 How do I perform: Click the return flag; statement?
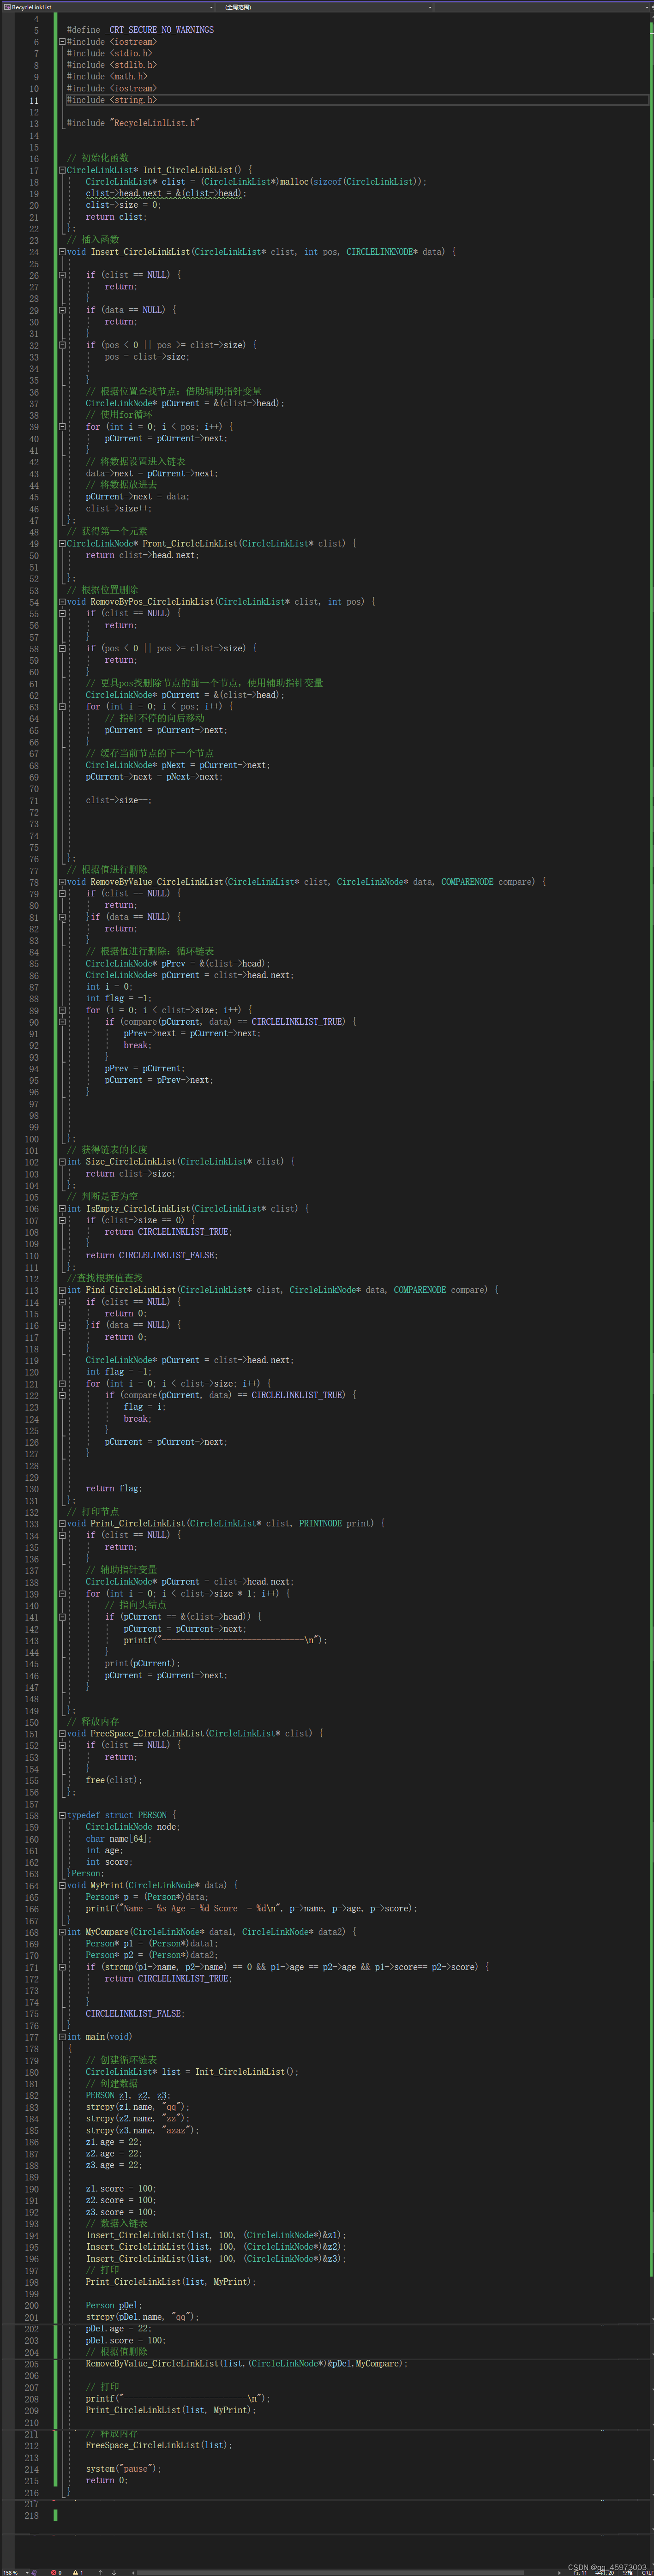point(113,1488)
